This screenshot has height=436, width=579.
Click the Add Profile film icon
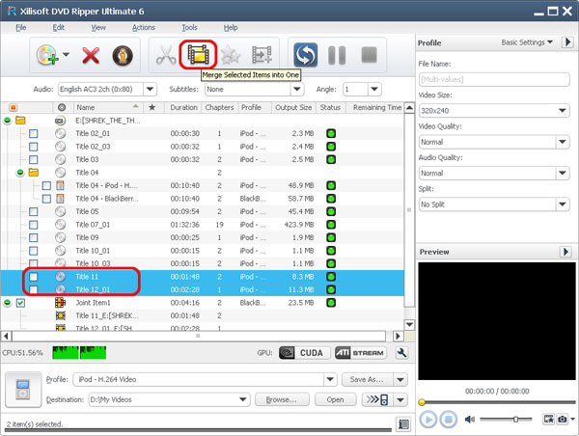(262, 55)
